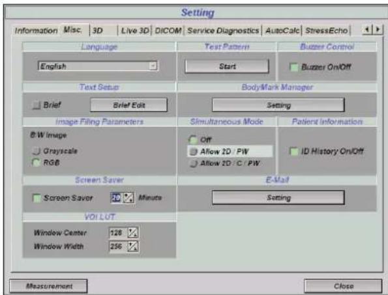Toggle the ID History On/Off checkbox
388x295 pixels.
click(293, 151)
